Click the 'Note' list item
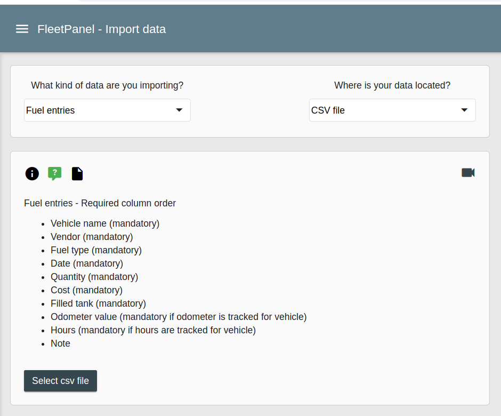 60,343
